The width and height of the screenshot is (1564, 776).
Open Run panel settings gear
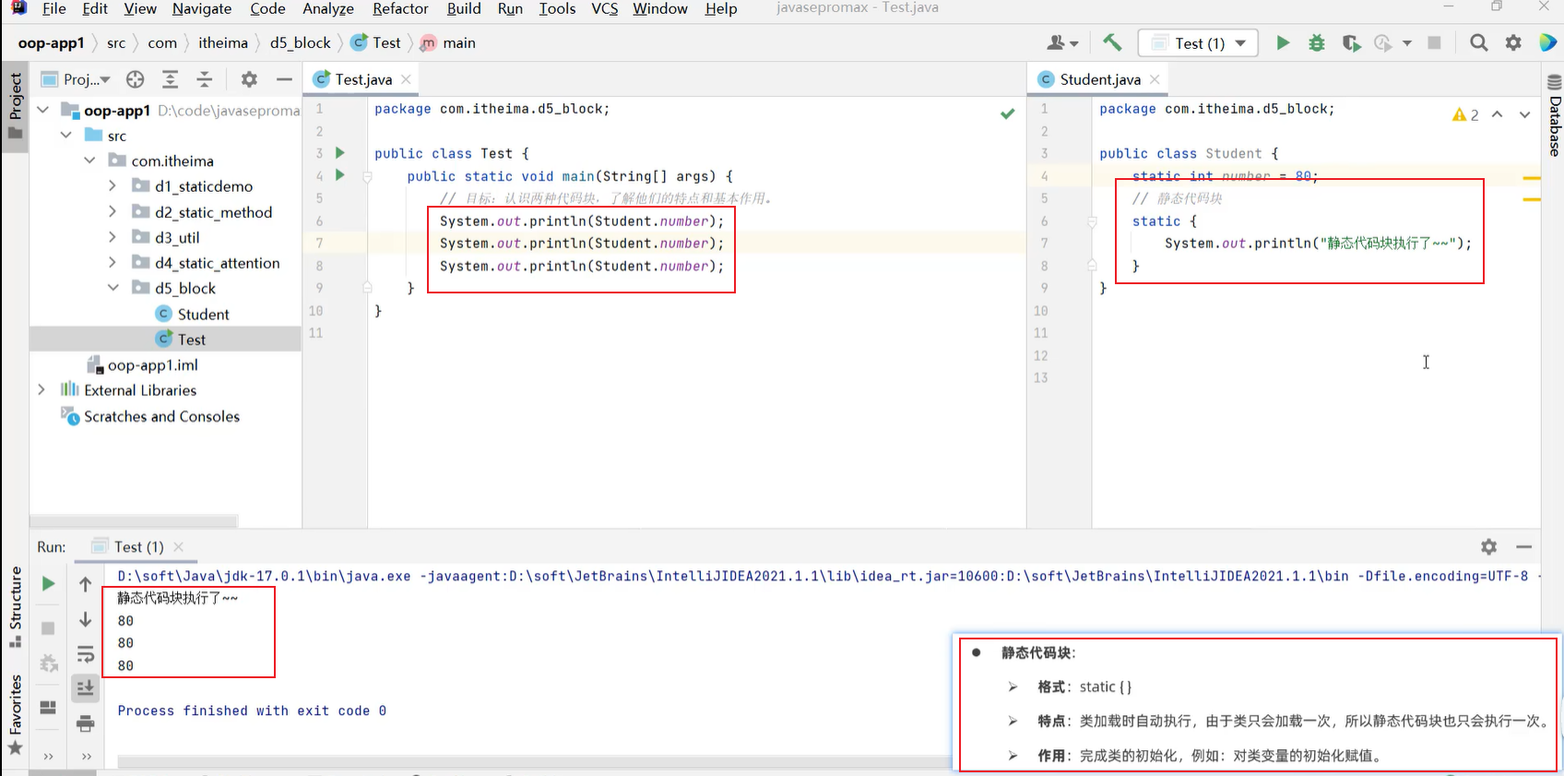[1488, 546]
